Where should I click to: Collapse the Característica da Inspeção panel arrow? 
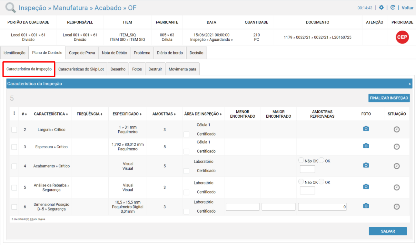[410, 84]
